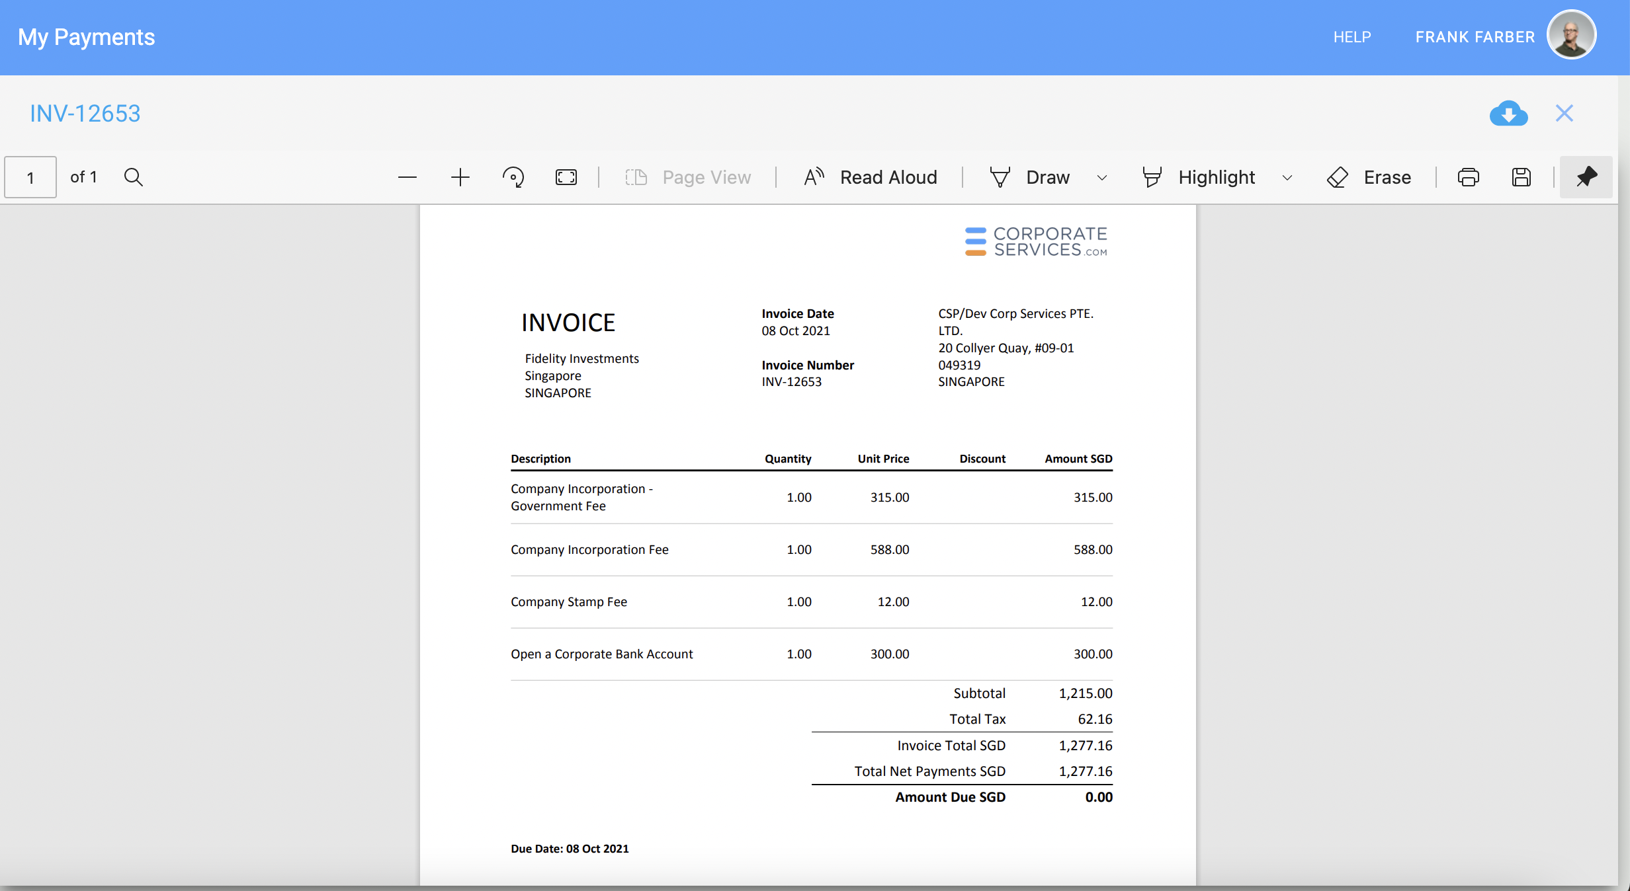Click the print icon
This screenshot has width=1630, height=891.
1467,176
